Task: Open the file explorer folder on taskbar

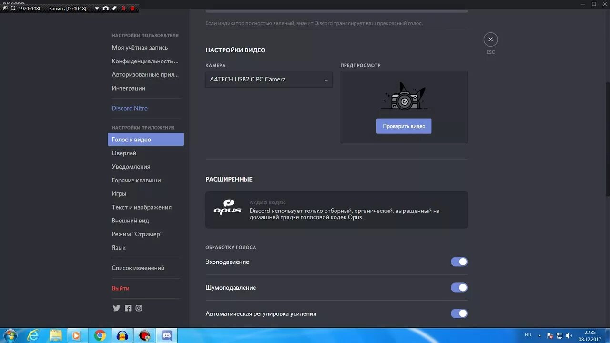Action: click(x=55, y=335)
